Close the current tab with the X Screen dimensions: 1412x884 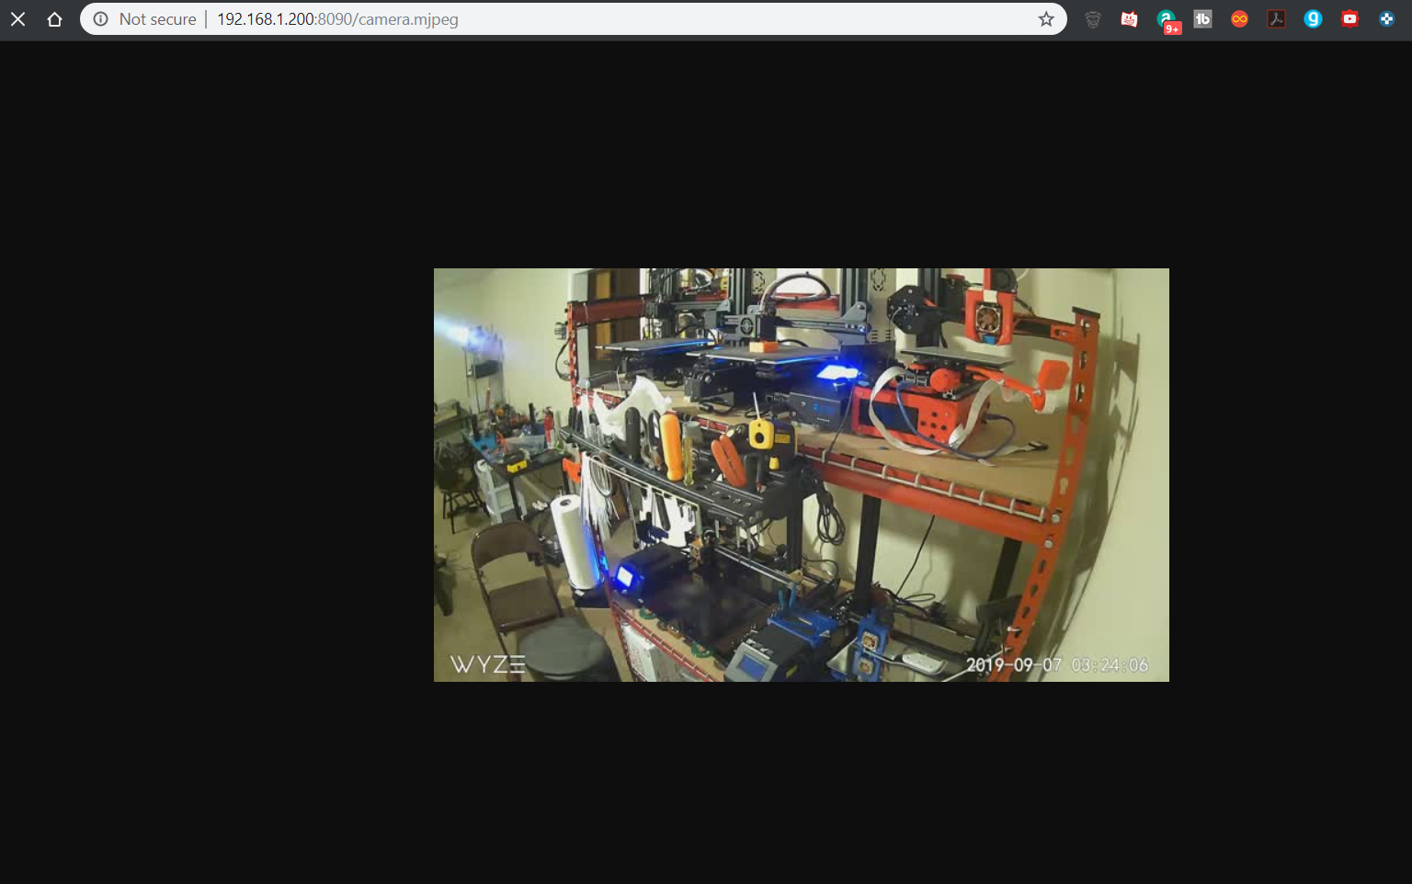pos(17,18)
